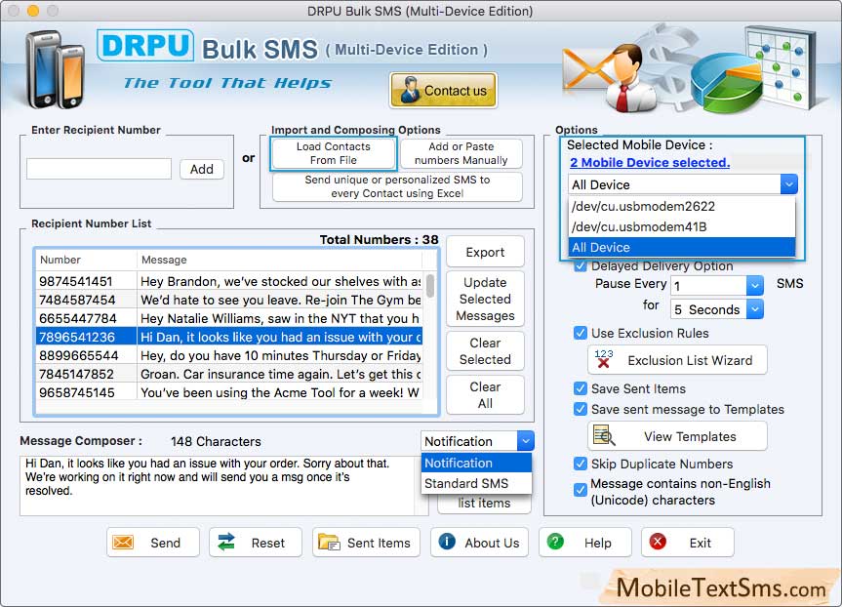Screen dimensions: 842x607
Task: Click the list items button below message type
Action: point(485,504)
